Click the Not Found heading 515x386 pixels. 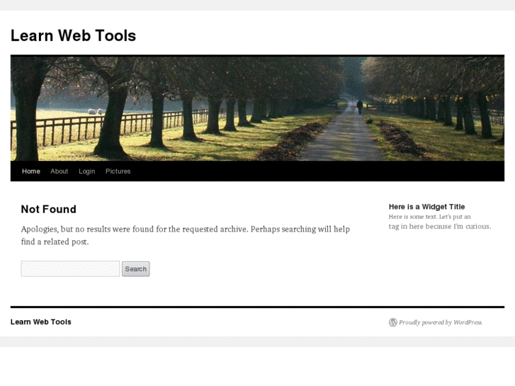[x=49, y=209]
